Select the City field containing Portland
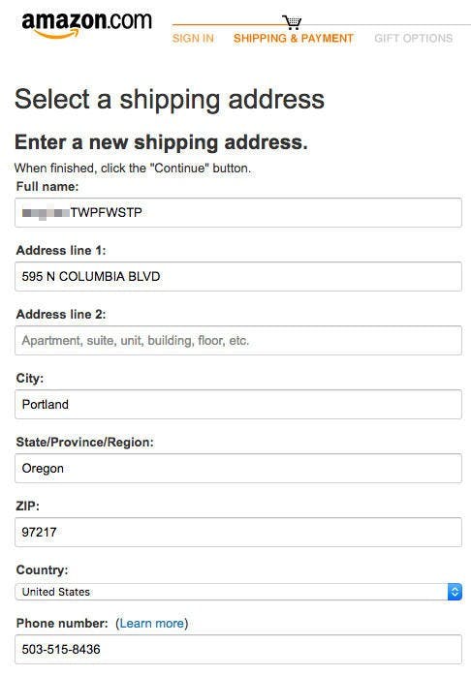Viewport: 471px width, 676px height. click(238, 405)
